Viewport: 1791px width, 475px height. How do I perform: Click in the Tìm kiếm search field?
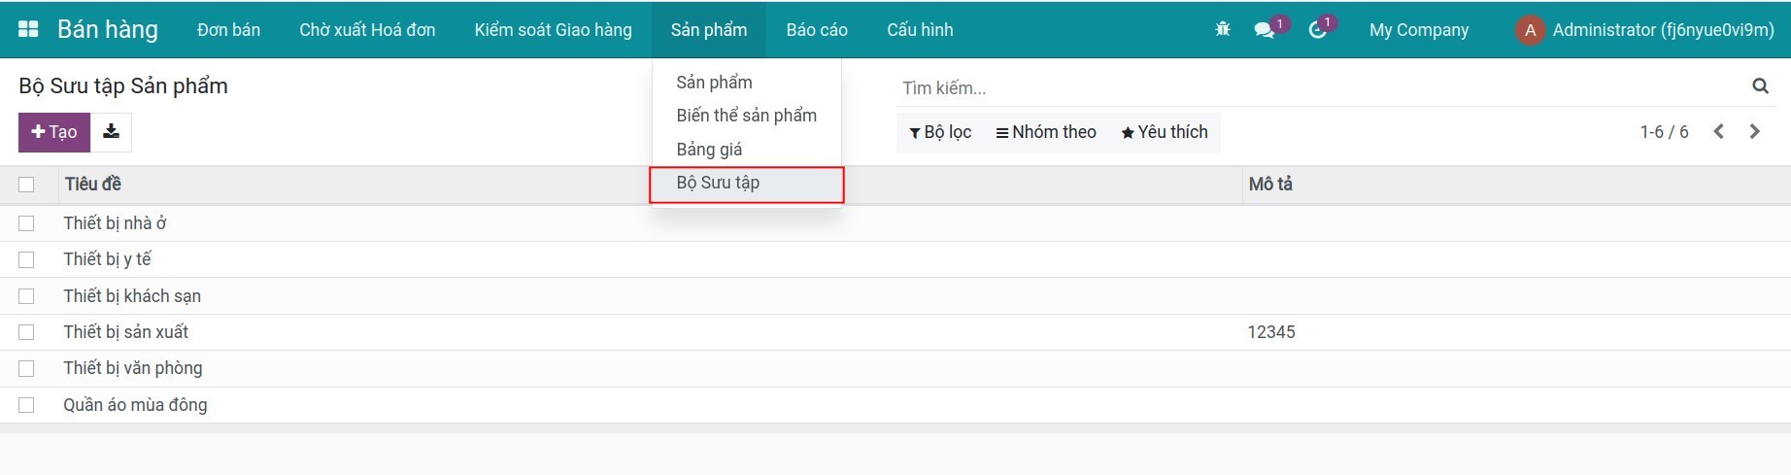tap(1321, 87)
